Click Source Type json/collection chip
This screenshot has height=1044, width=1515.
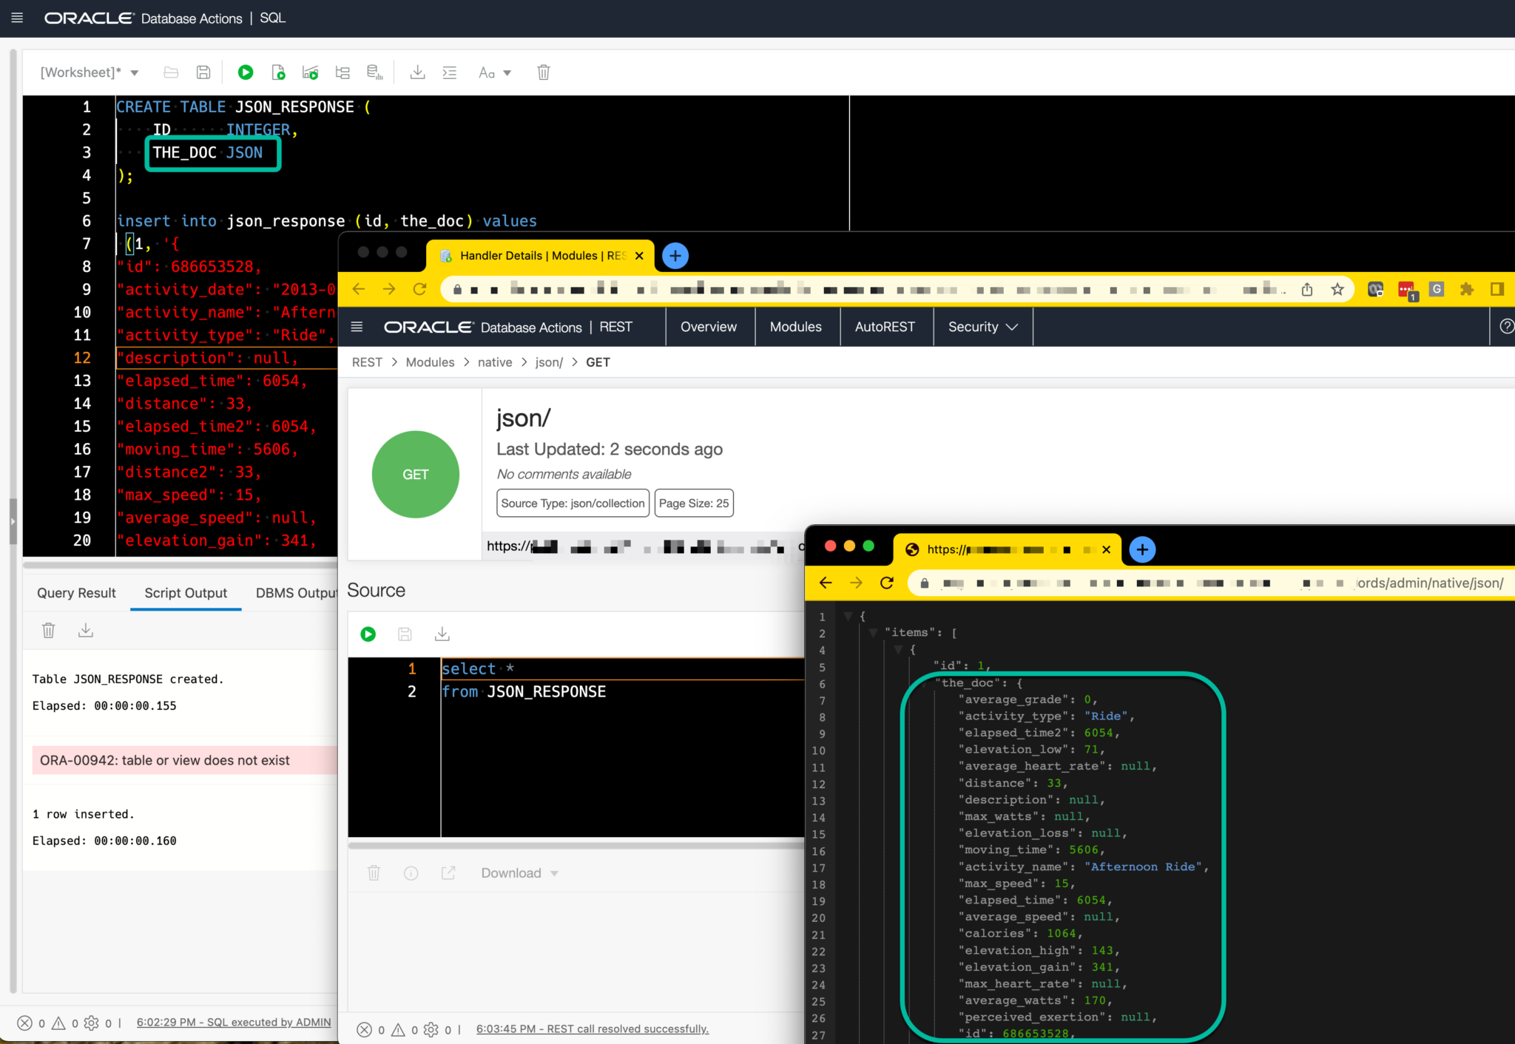click(573, 504)
